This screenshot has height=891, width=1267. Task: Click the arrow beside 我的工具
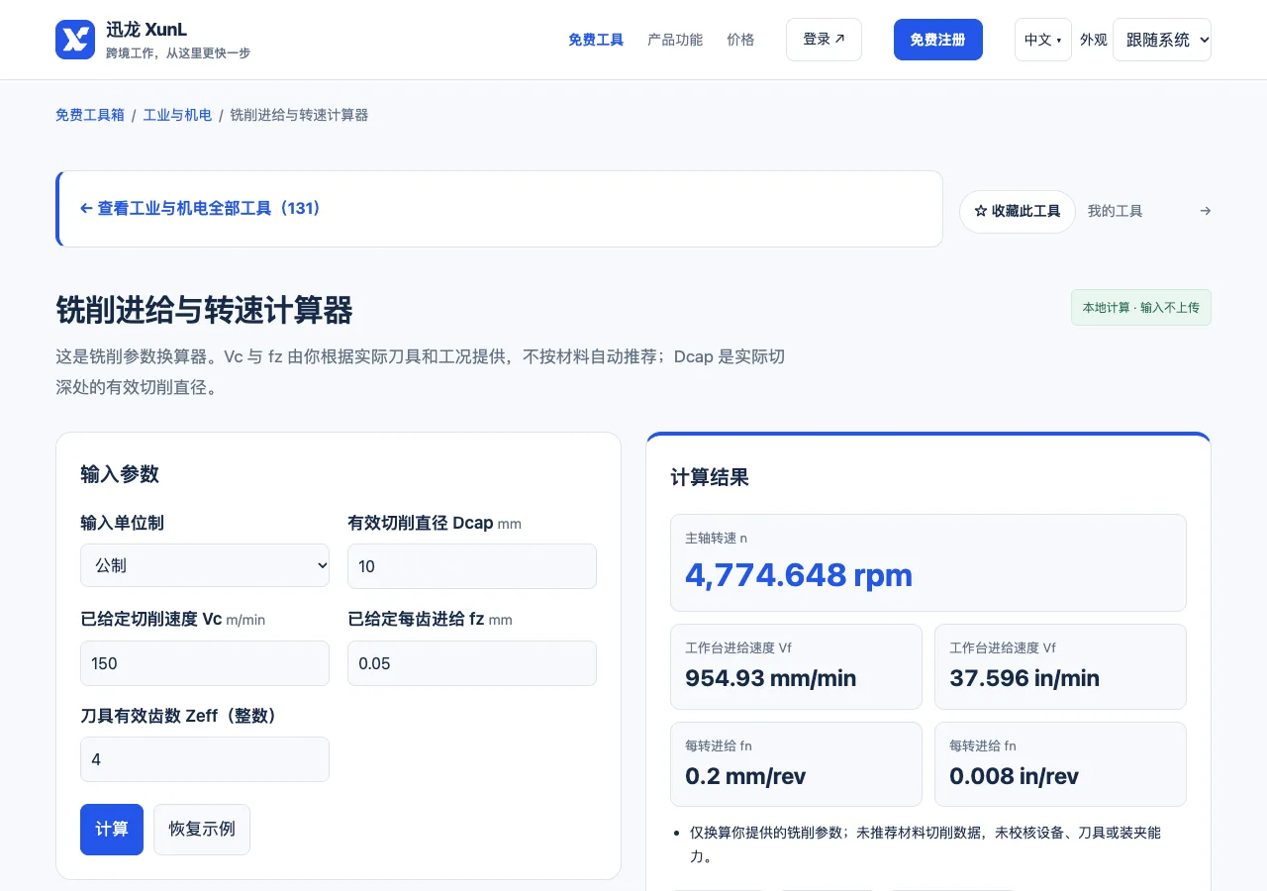[1205, 211]
